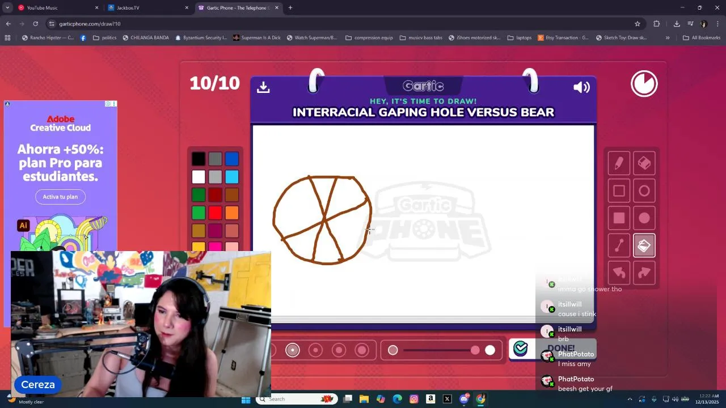The height and width of the screenshot is (408, 726).
Task: Open the Chrome downloads icon
Action: click(x=677, y=24)
